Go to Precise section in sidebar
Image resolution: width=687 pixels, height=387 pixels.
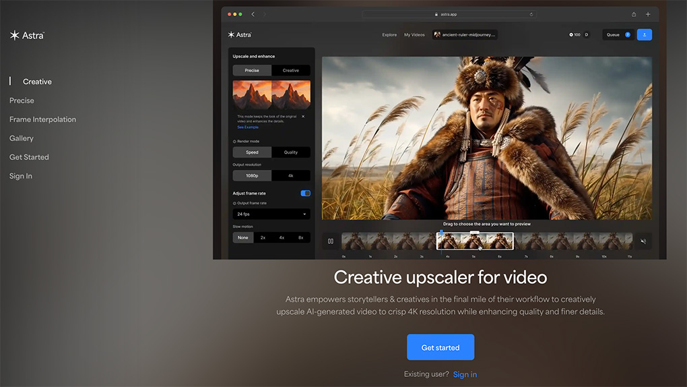[x=22, y=100]
